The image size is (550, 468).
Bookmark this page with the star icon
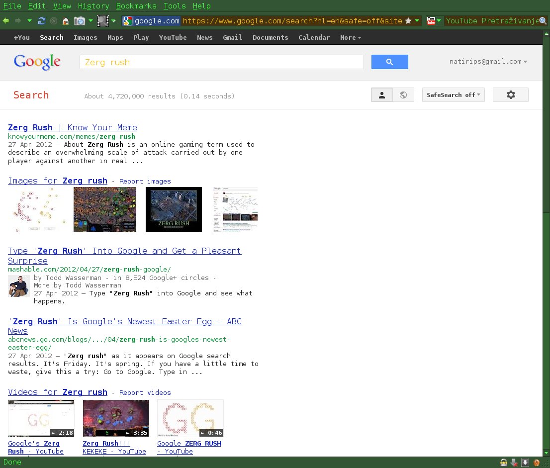(x=408, y=21)
